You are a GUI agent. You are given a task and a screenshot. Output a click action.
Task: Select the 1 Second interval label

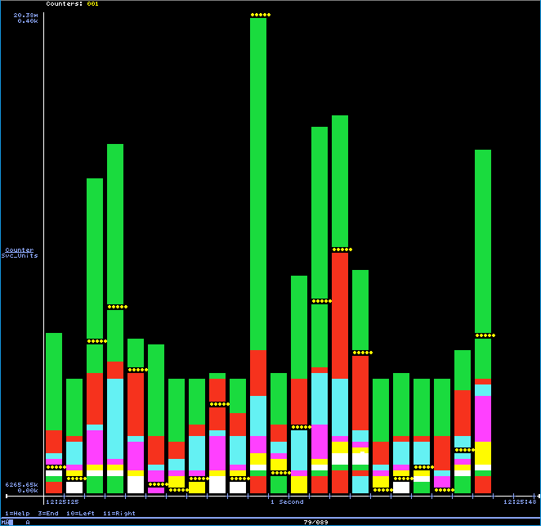tap(287, 501)
